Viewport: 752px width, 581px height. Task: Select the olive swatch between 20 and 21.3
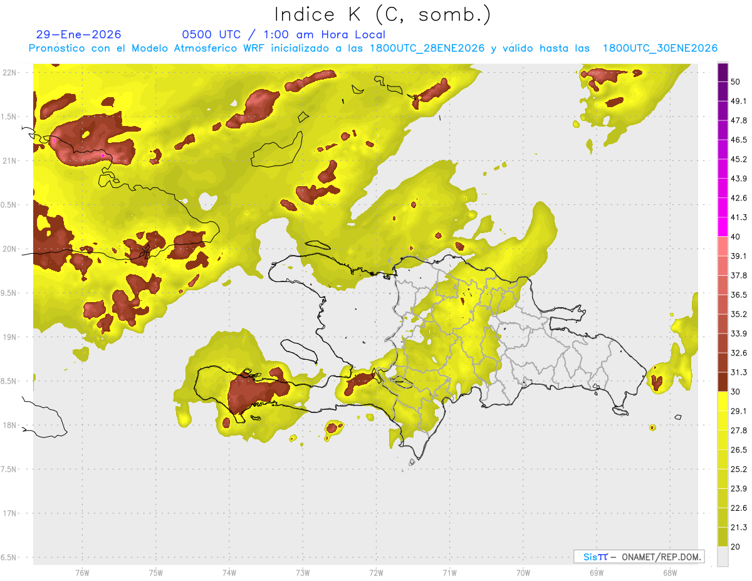coord(723,537)
